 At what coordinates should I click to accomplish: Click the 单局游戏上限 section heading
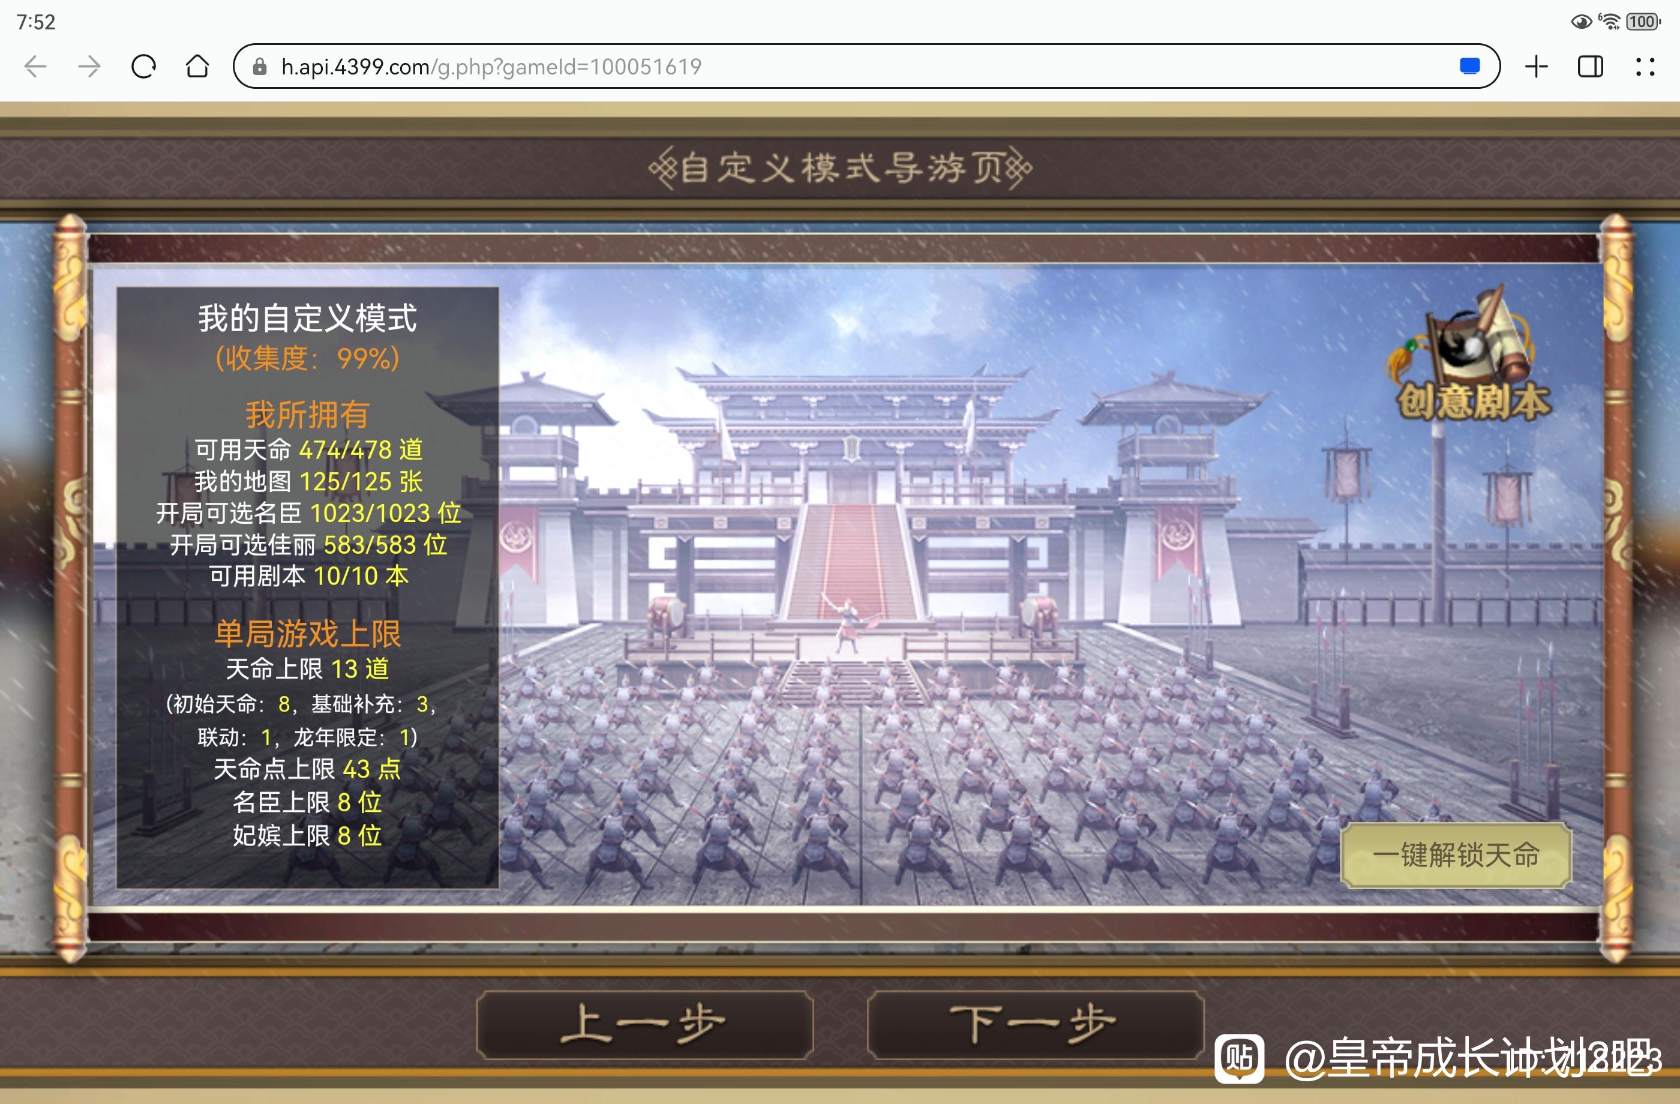(307, 634)
